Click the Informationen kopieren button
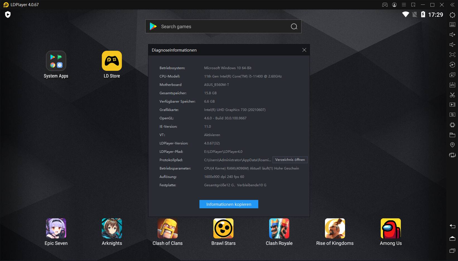This screenshot has height=261, width=458. point(229,204)
